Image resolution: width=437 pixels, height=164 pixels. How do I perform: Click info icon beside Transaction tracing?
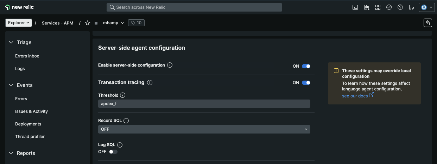(150, 83)
